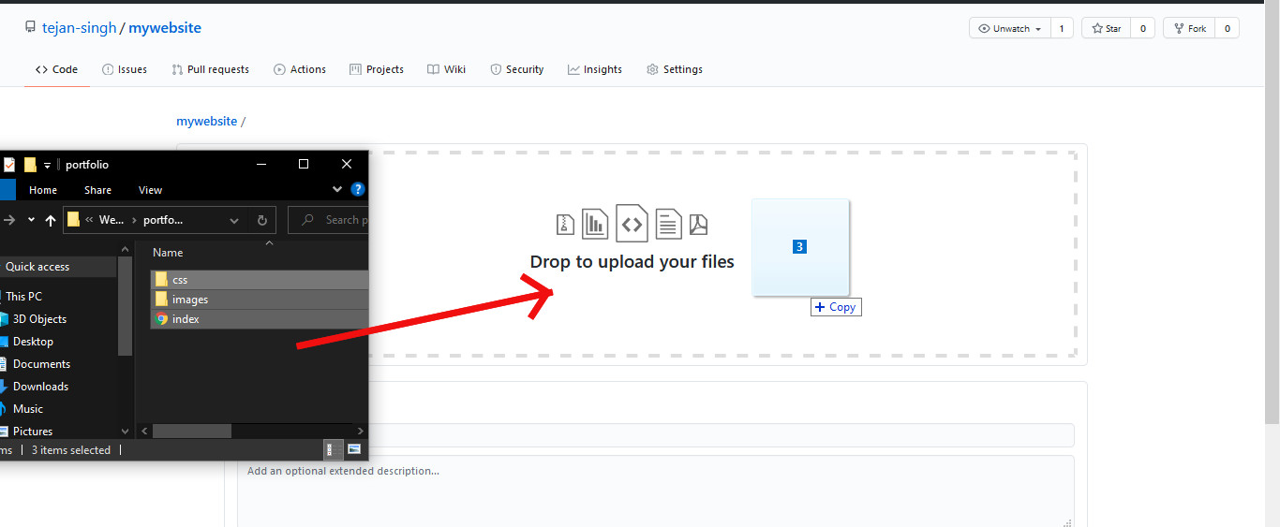Open the Issues tab
This screenshot has width=1280, height=527.
click(x=125, y=69)
